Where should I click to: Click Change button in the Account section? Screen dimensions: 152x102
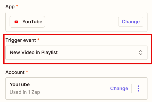[x=119, y=88]
